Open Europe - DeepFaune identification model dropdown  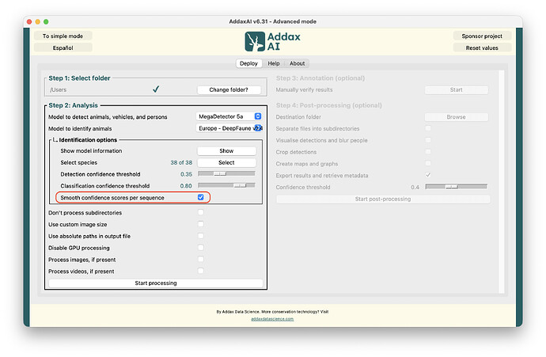tap(229, 128)
